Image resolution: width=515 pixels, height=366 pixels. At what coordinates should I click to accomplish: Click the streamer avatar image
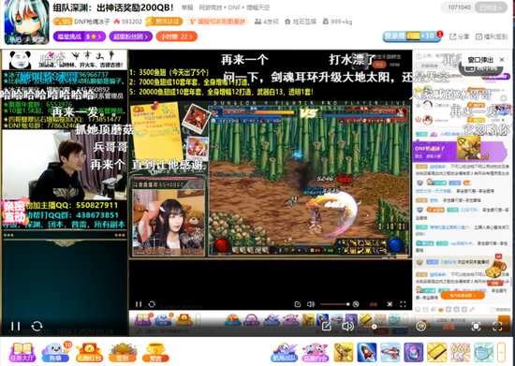tap(26, 22)
